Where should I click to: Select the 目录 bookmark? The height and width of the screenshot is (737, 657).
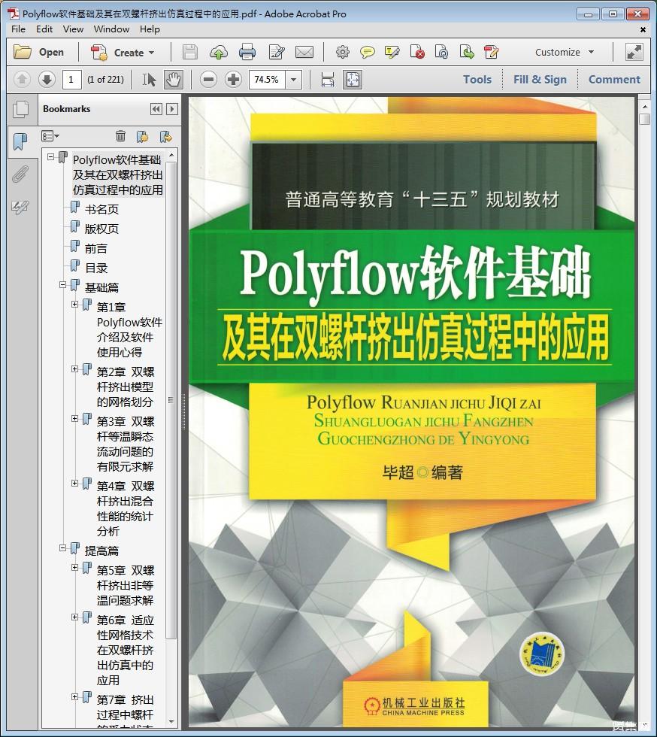96,268
